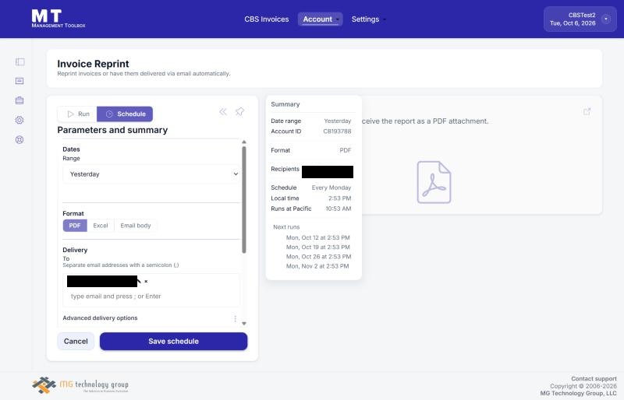Click 'Parameters and summary' heading
This screenshot has width=624, height=400.
point(112,130)
